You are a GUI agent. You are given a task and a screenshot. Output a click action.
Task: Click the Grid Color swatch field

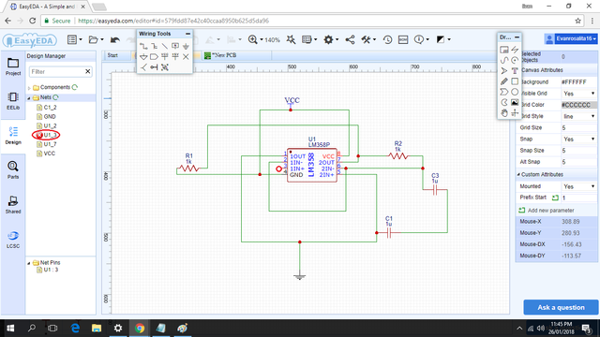[x=578, y=105]
